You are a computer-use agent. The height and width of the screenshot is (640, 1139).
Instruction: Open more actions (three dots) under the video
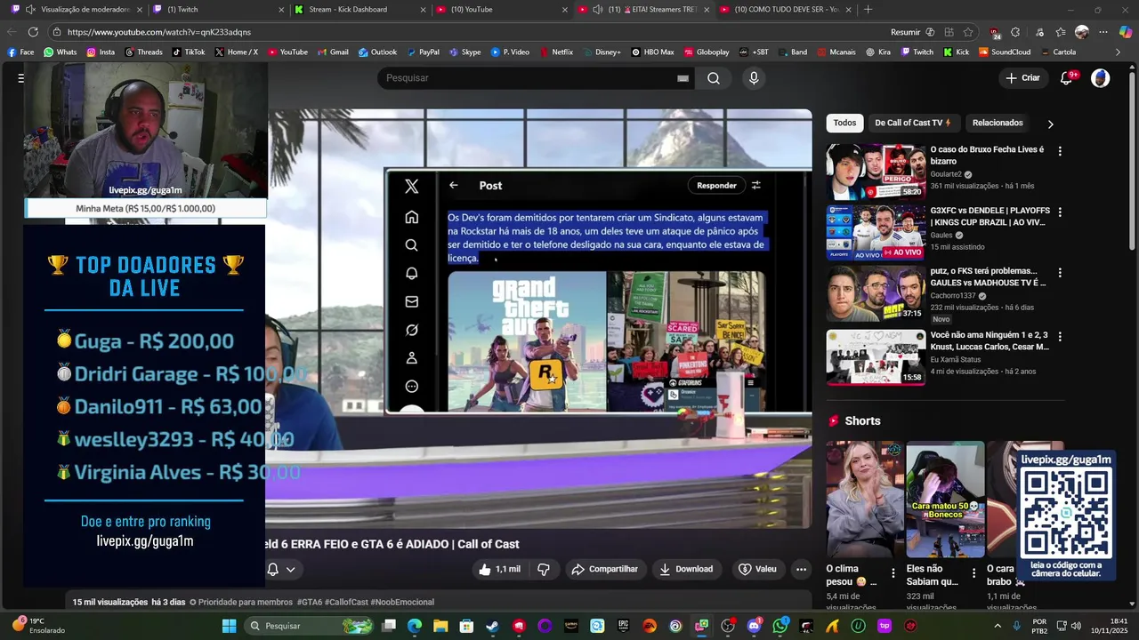pyautogui.click(x=801, y=569)
